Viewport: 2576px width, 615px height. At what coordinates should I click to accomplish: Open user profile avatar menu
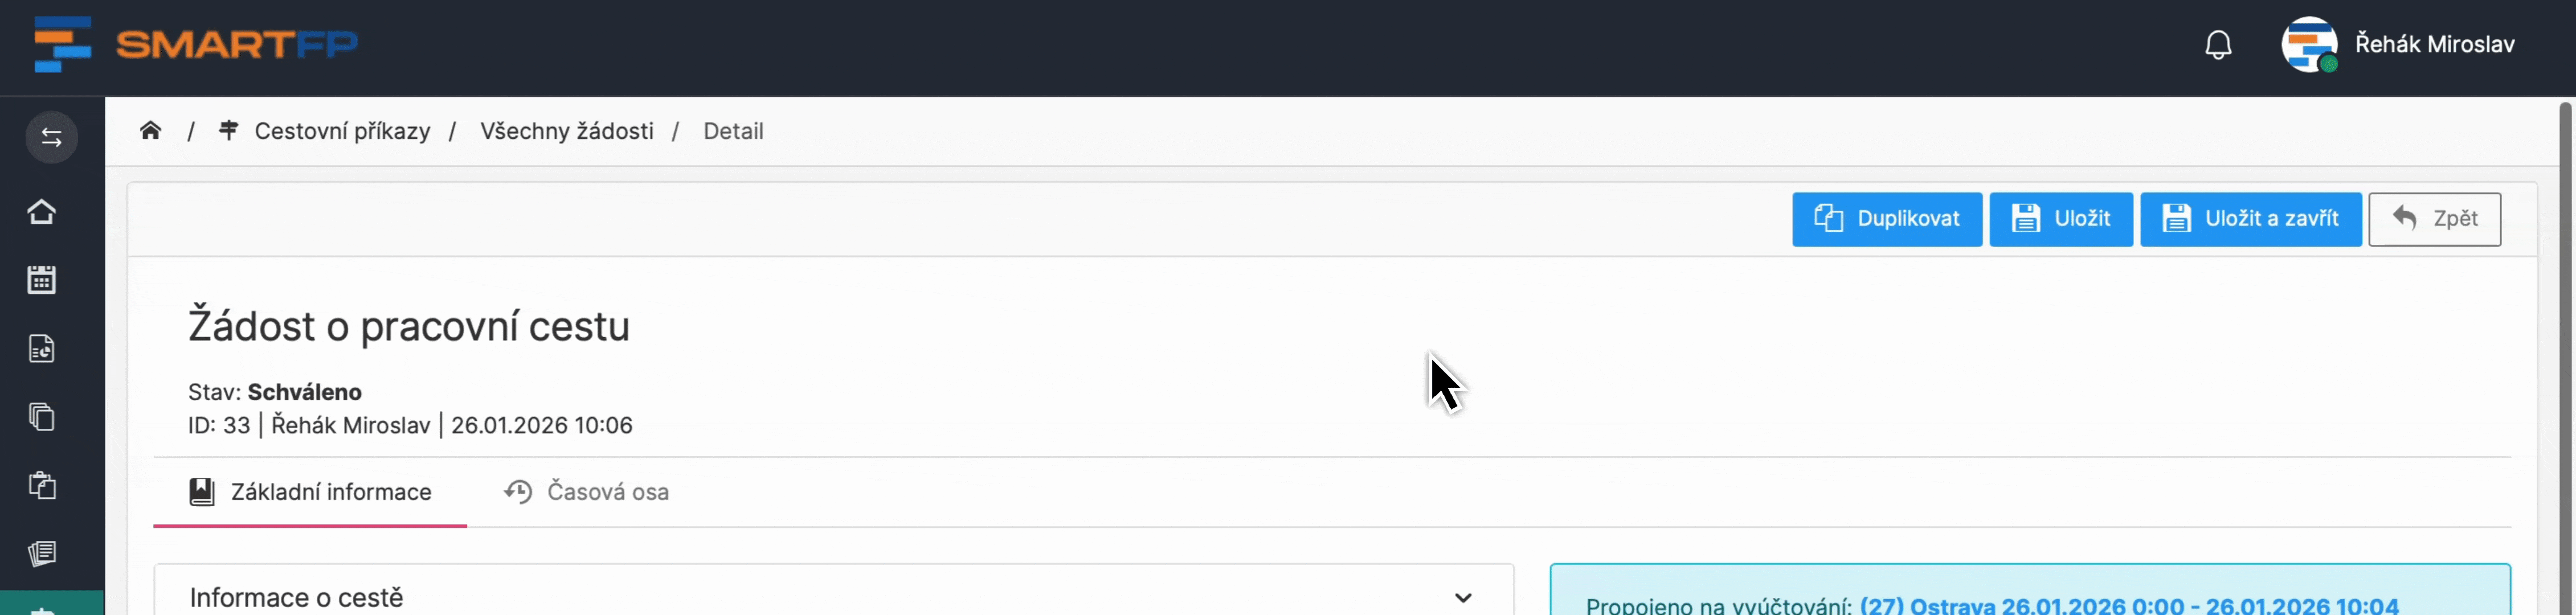[x=2308, y=45]
